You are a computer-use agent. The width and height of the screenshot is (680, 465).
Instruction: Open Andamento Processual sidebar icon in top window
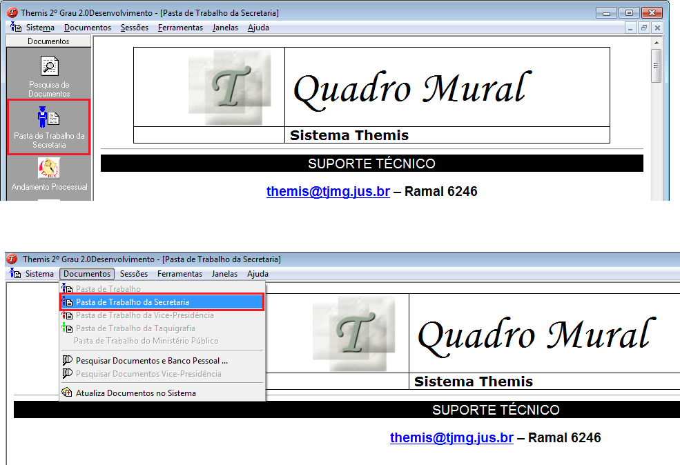49,175
